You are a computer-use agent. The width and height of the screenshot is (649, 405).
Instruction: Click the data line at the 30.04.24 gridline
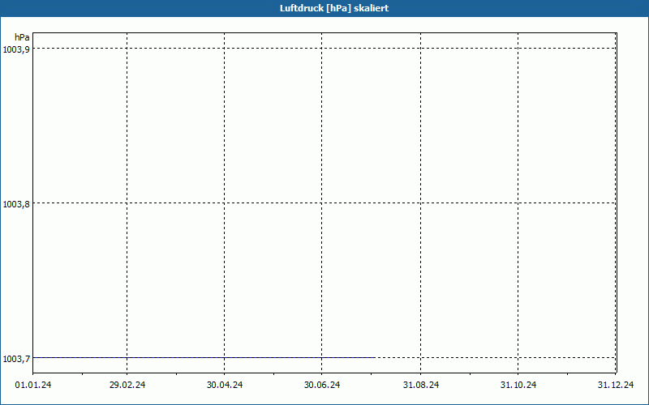coord(225,357)
